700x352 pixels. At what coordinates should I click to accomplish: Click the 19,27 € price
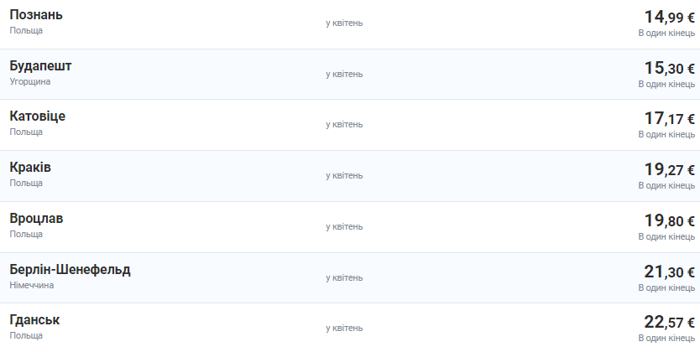669,170
